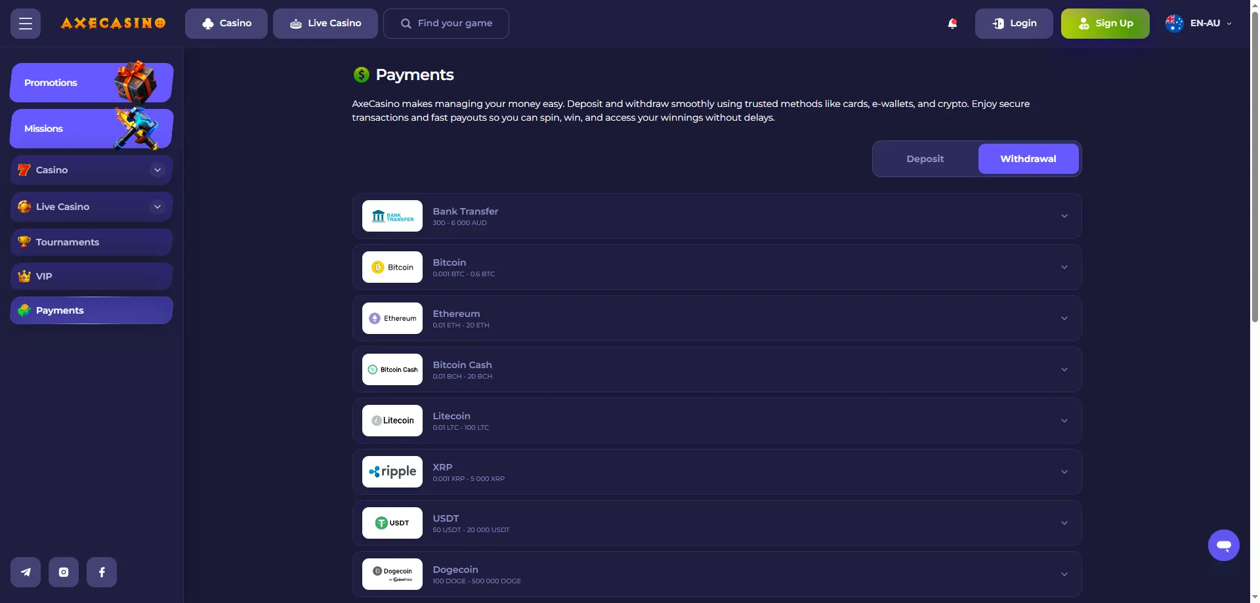Click the "0.001 BTC - 0.6 BTC" limit text
1260x603 pixels.
coord(463,274)
